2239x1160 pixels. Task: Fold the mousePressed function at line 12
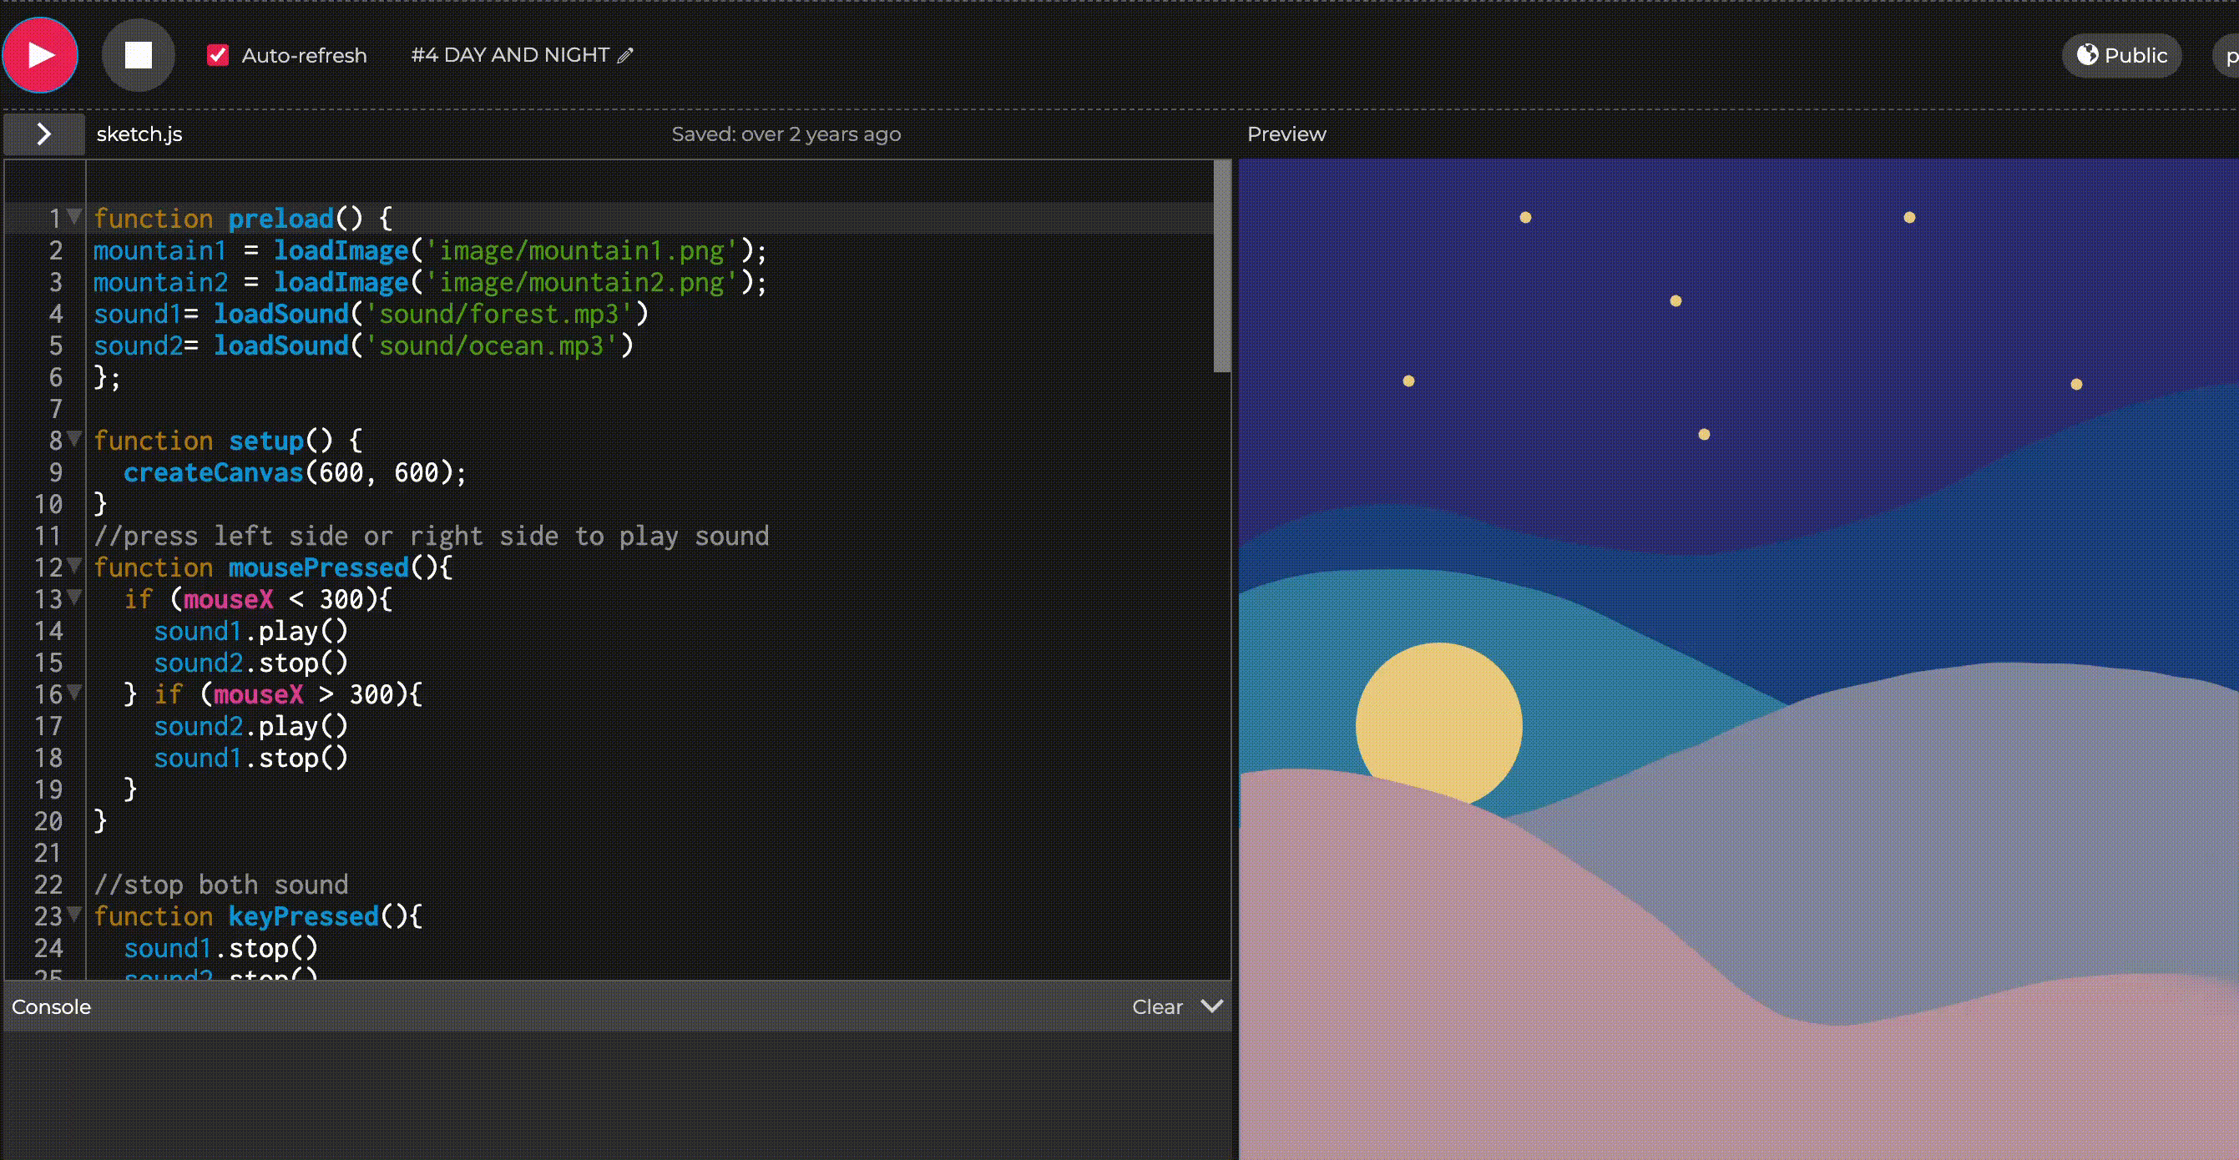[75, 565]
